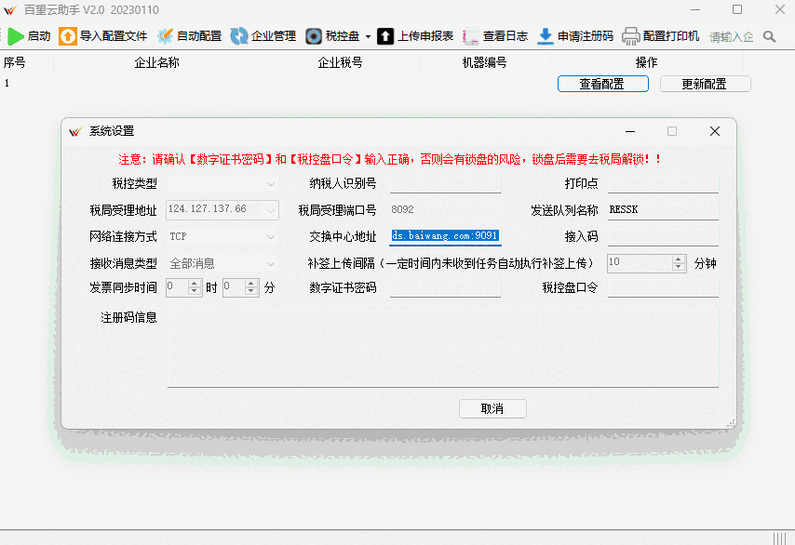Click the 申请注册码 download icon

point(545,36)
